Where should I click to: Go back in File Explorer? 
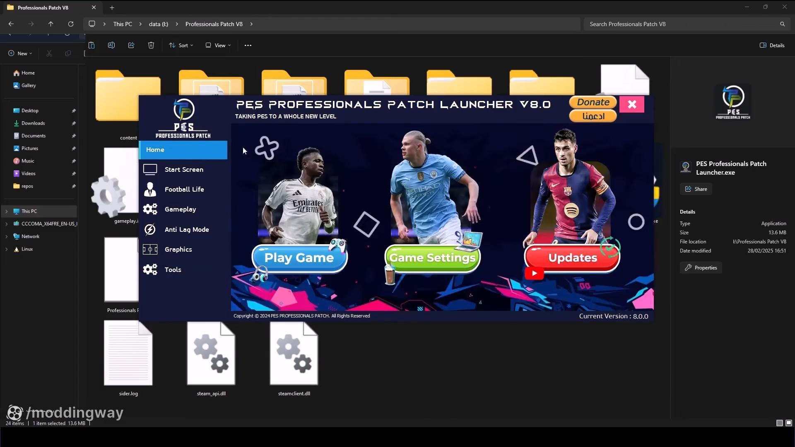(11, 24)
